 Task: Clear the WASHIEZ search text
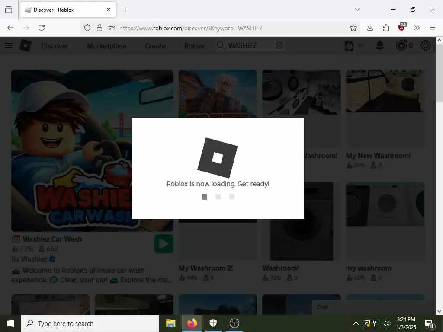[x=279, y=45]
